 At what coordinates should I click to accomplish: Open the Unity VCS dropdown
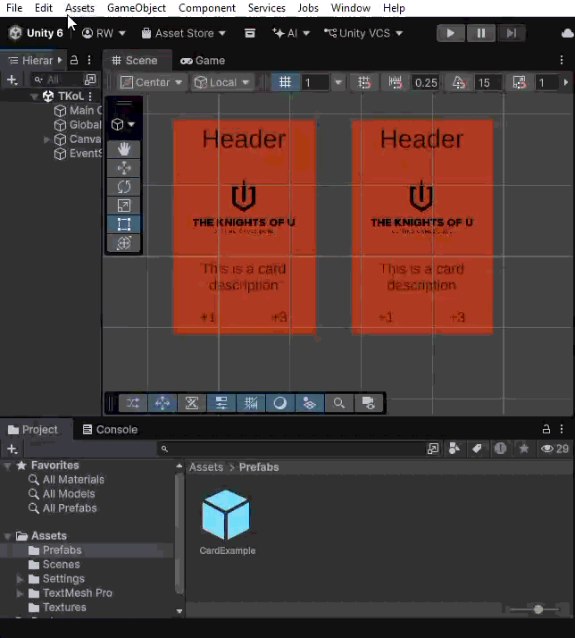click(363, 33)
